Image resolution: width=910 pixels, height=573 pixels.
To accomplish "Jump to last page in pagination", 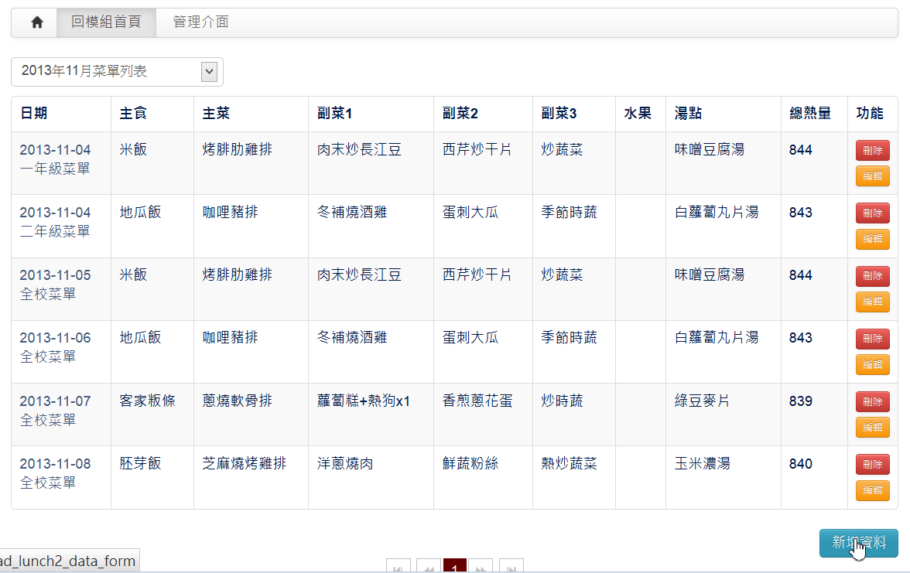I will click(511, 568).
